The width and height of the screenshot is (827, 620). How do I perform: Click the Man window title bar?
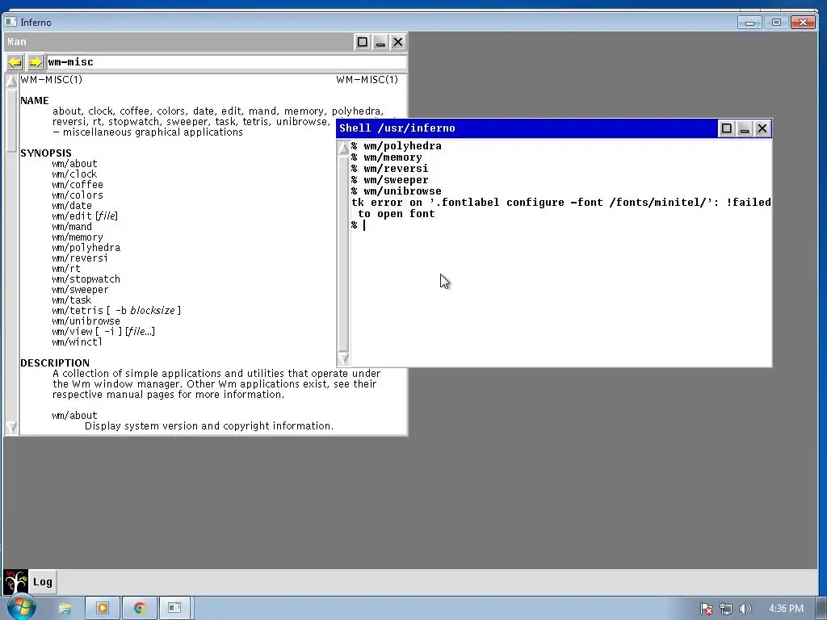pyautogui.click(x=179, y=42)
